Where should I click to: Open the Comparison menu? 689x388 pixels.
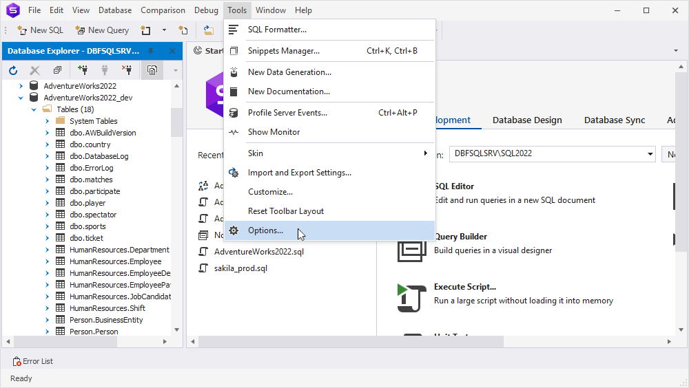[x=163, y=10]
